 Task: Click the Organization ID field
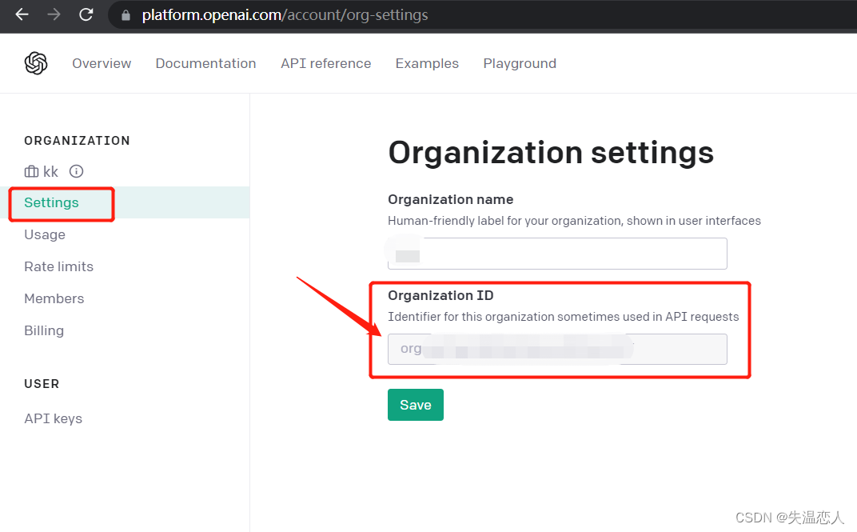tap(557, 349)
